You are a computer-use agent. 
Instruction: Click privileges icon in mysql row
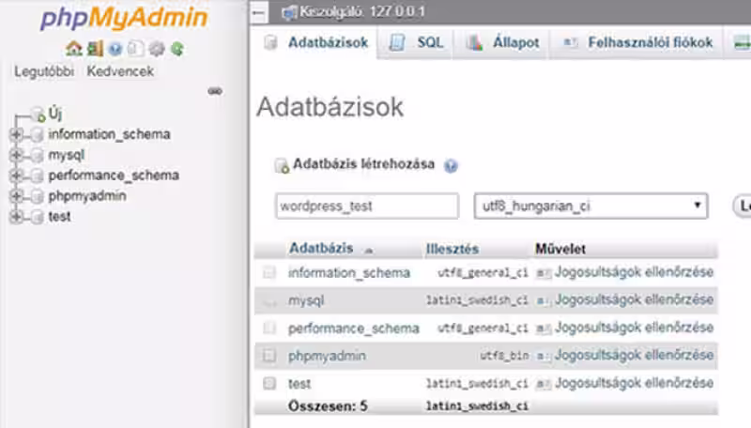pyautogui.click(x=544, y=300)
